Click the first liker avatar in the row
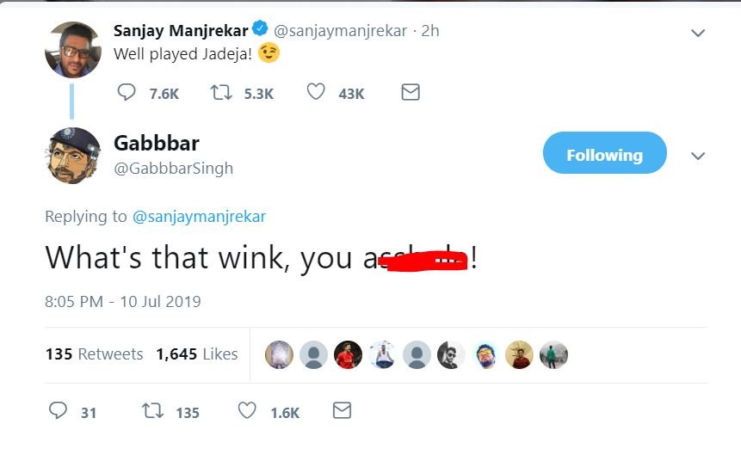 coord(280,354)
